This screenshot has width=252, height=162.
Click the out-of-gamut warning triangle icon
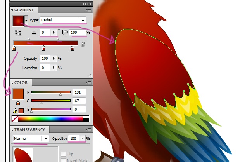(x=15, y=111)
